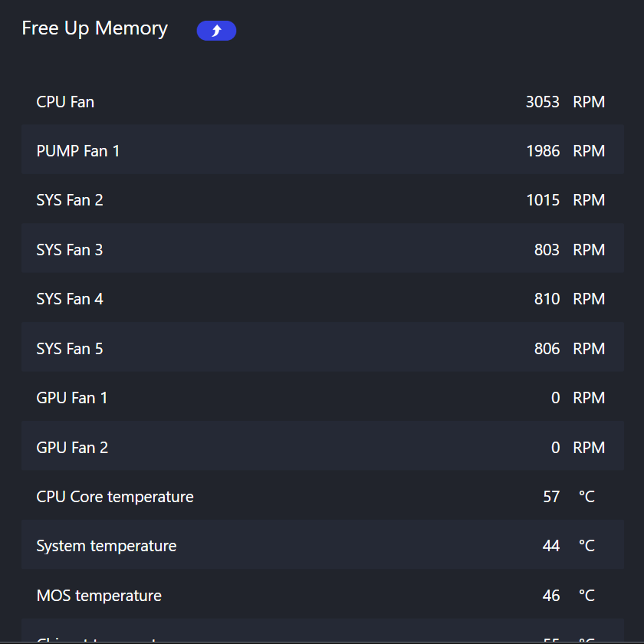Click the 46 °C MOS temperature reading

point(569,596)
